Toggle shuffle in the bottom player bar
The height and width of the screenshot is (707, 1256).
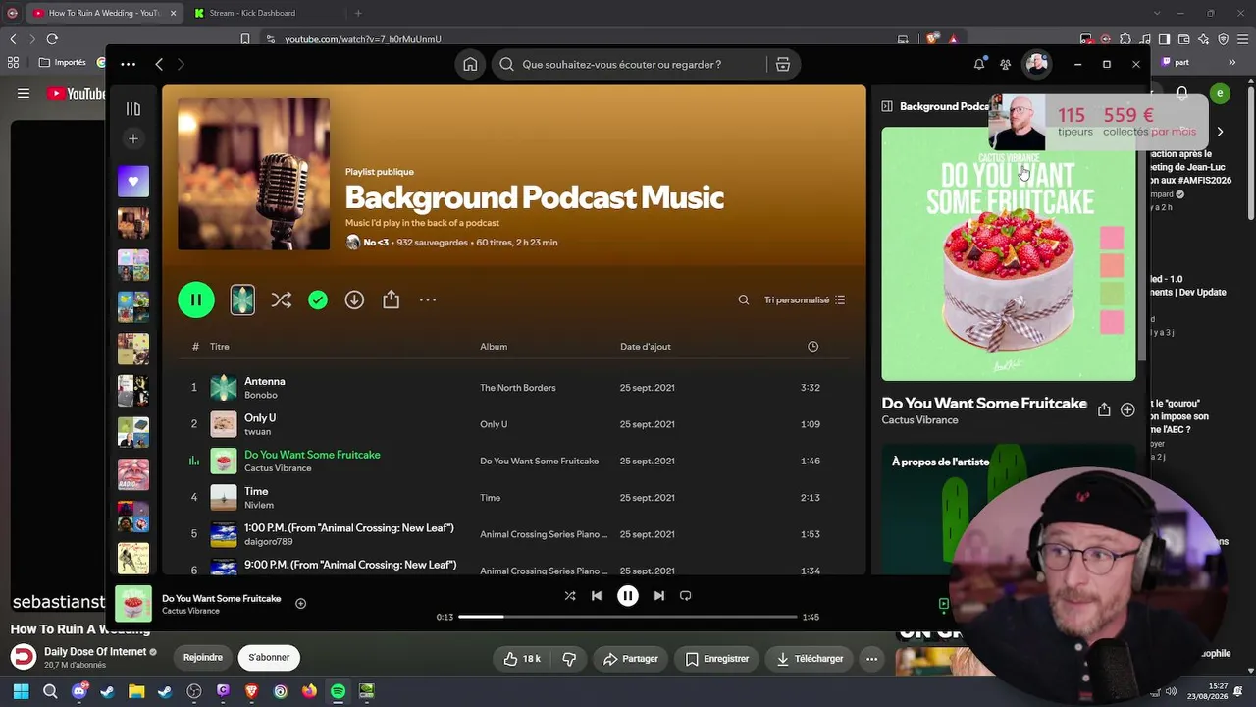570,596
